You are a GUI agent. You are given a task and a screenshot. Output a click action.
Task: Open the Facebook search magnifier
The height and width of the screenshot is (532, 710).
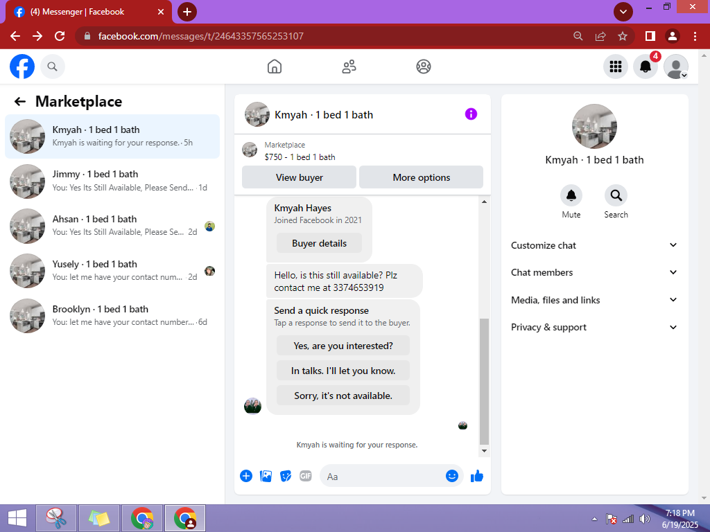click(x=53, y=66)
